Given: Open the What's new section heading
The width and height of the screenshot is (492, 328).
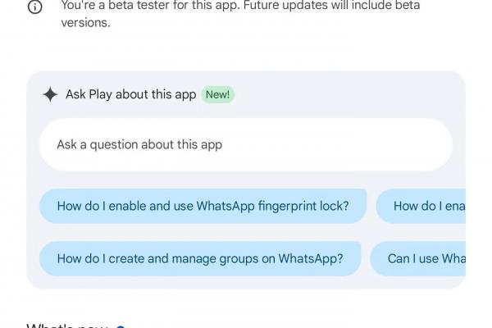Looking at the screenshot, I should (x=67, y=326).
